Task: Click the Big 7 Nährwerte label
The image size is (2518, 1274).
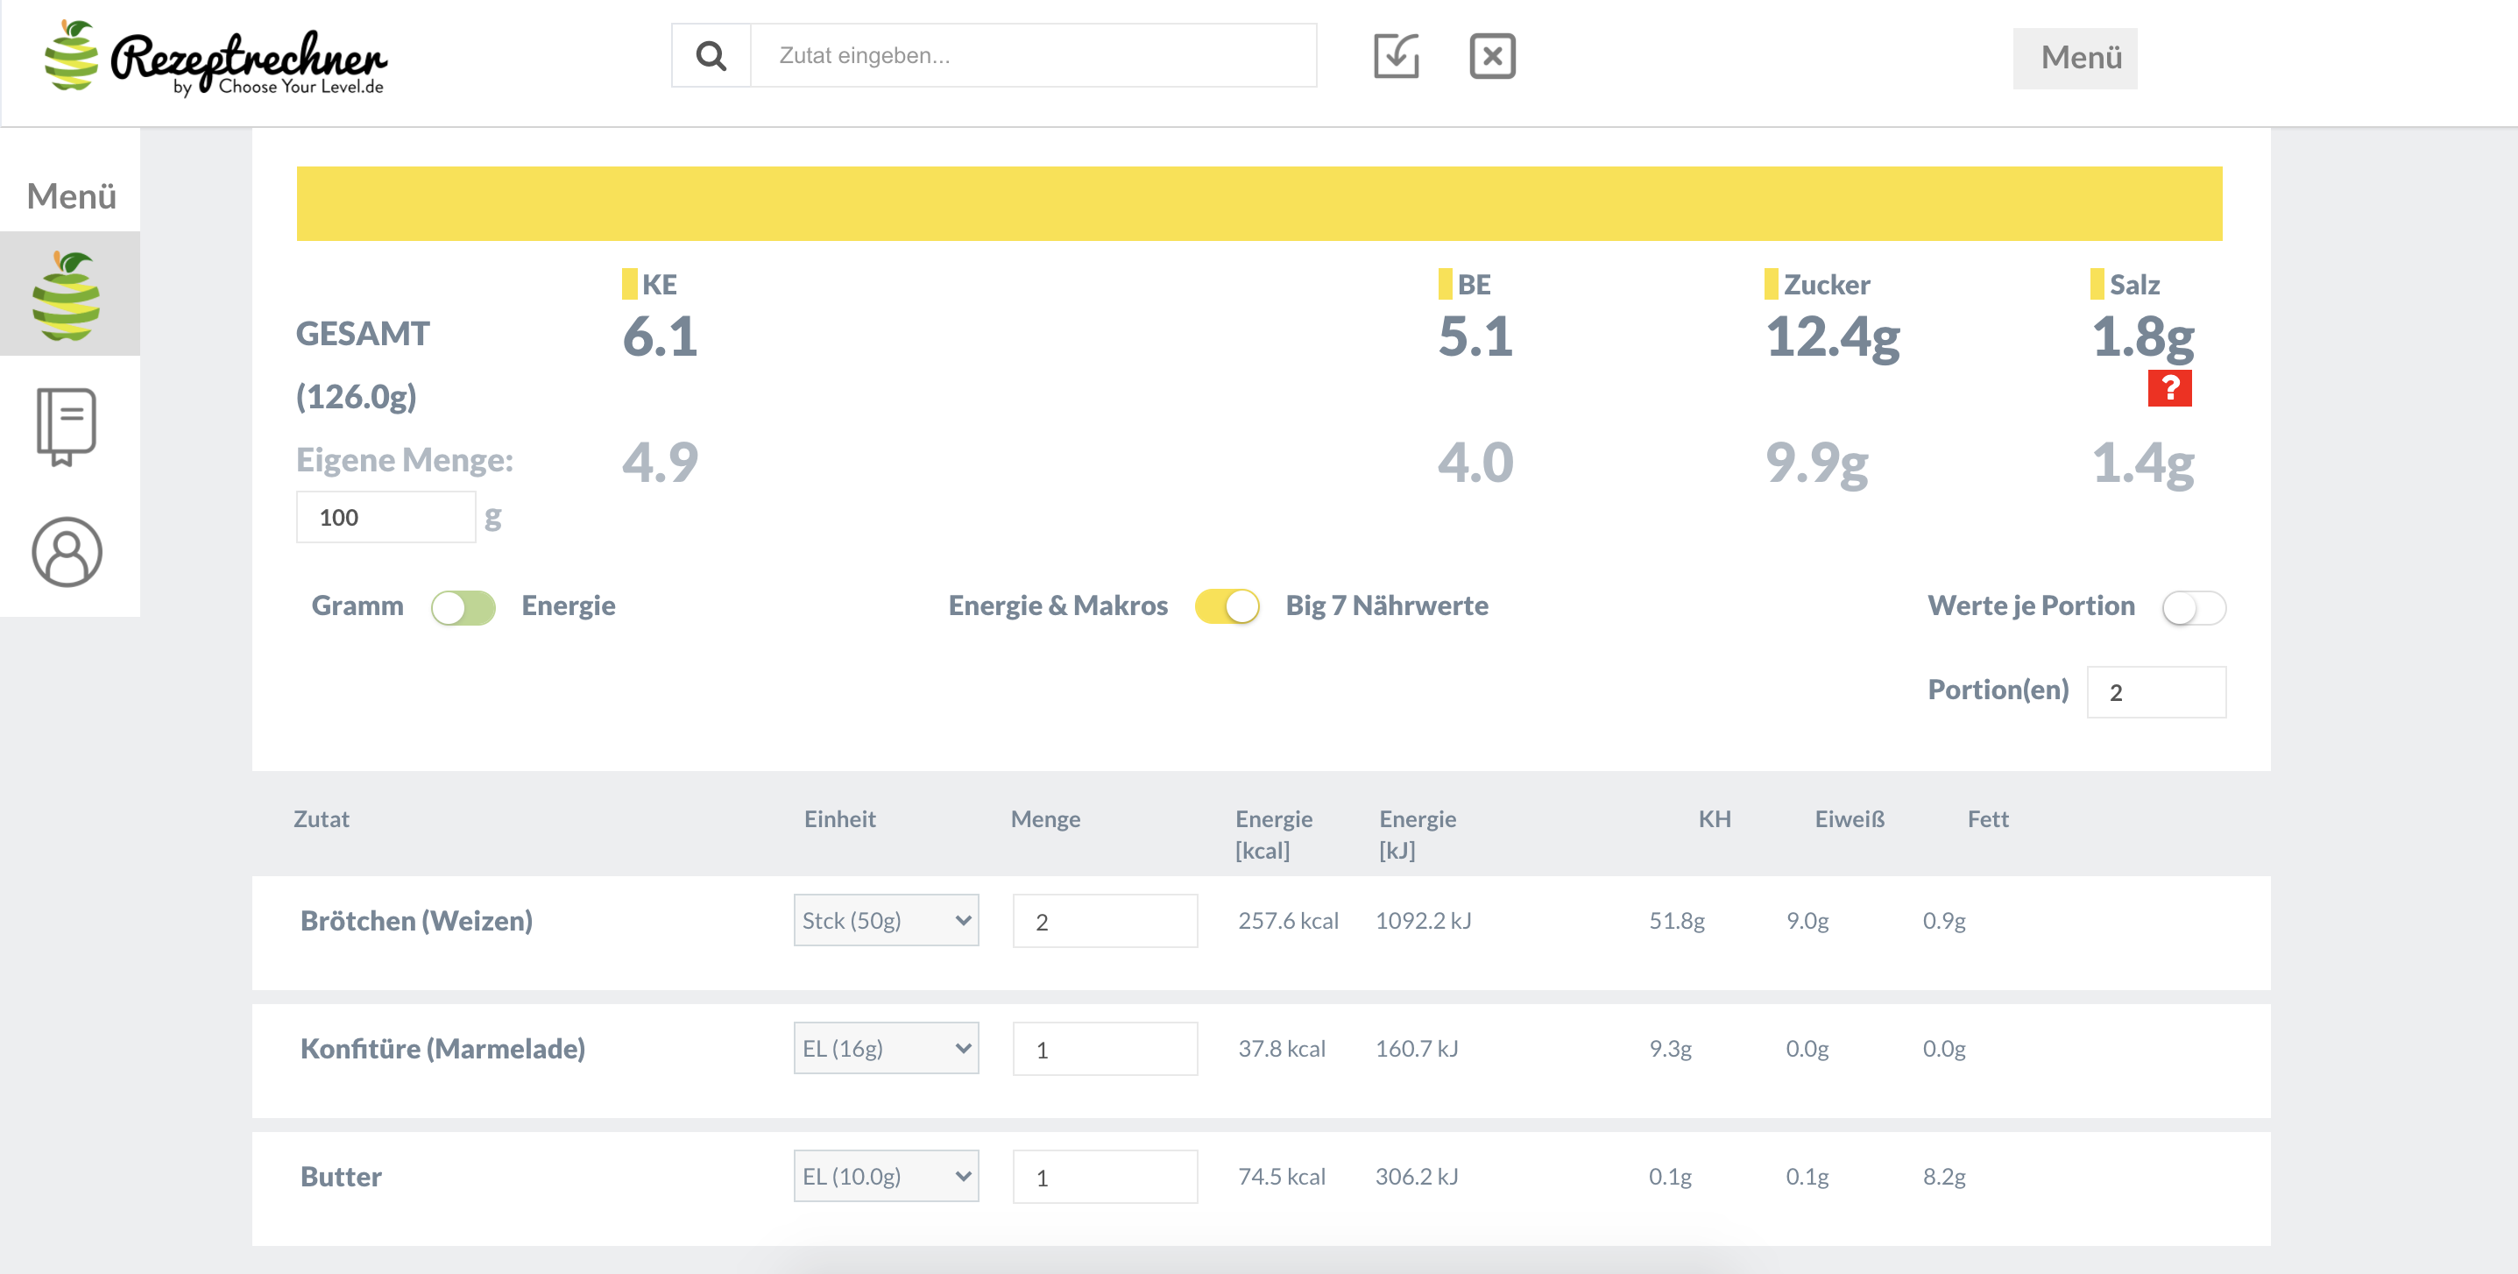Action: tap(1387, 606)
